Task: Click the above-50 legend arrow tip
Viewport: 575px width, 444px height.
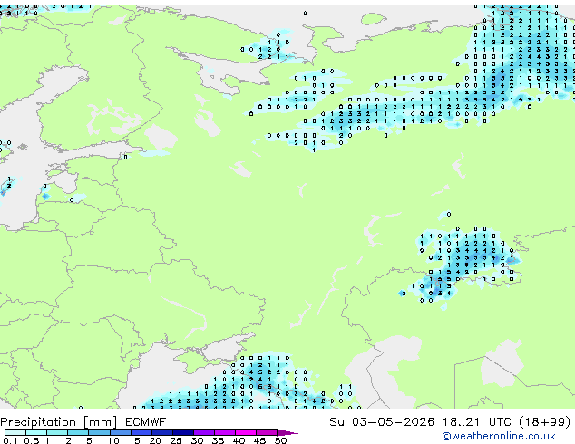Action: click(x=287, y=432)
